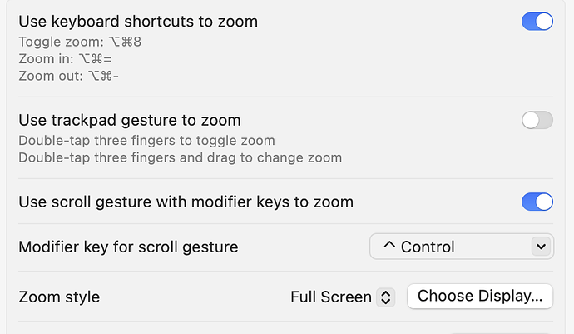The height and width of the screenshot is (334, 574).
Task: Click the Use scroll gesture label
Action: (x=186, y=202)
